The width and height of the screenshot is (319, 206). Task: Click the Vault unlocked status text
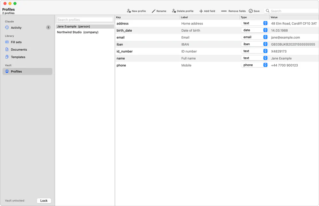15,201
